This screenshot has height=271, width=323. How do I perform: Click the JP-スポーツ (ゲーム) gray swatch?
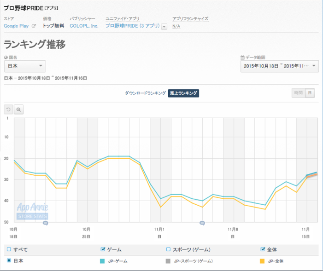click(x=168, y=261)
